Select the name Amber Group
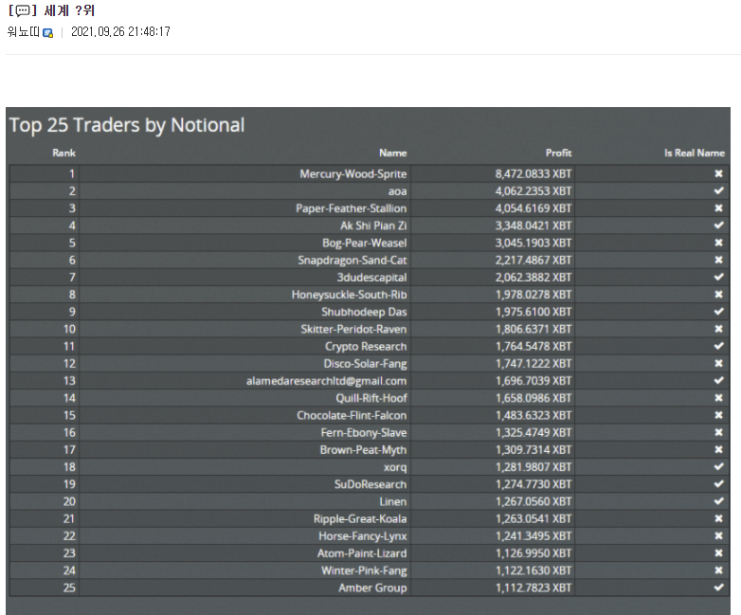This screenshot has width=741, height=615. [x=372, y=588]
